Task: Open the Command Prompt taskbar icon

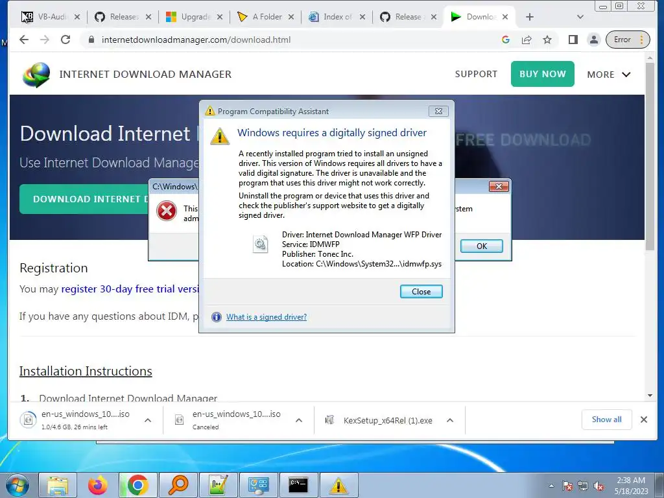Action: coord(298,485)
